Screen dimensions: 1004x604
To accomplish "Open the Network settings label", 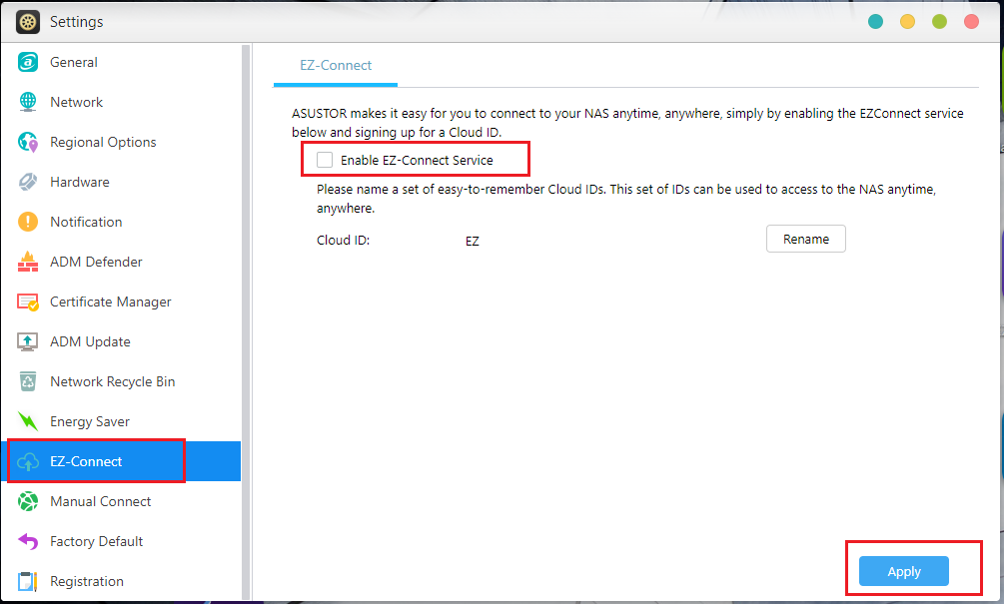I will point(76,102).
